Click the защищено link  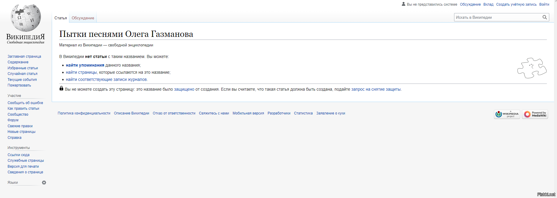tap(184, 89)
